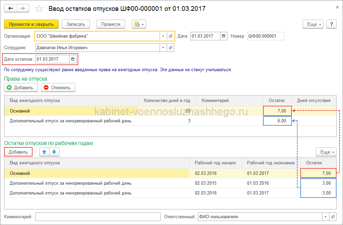Move row up with blue up arrow
Screen dimensions: 343x225
pyautogui.click(x=44, y=152)
